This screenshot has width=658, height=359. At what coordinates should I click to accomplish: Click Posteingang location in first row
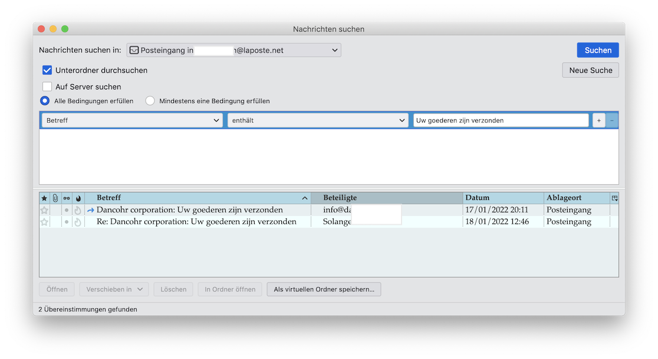click(x=568, y=210)
